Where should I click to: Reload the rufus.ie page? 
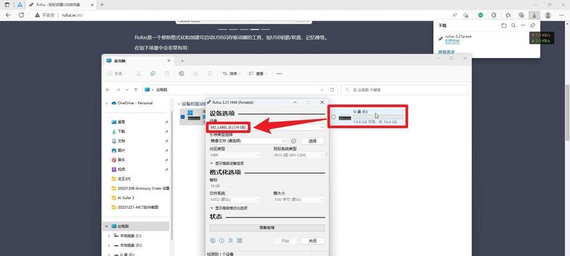[21, 15]
